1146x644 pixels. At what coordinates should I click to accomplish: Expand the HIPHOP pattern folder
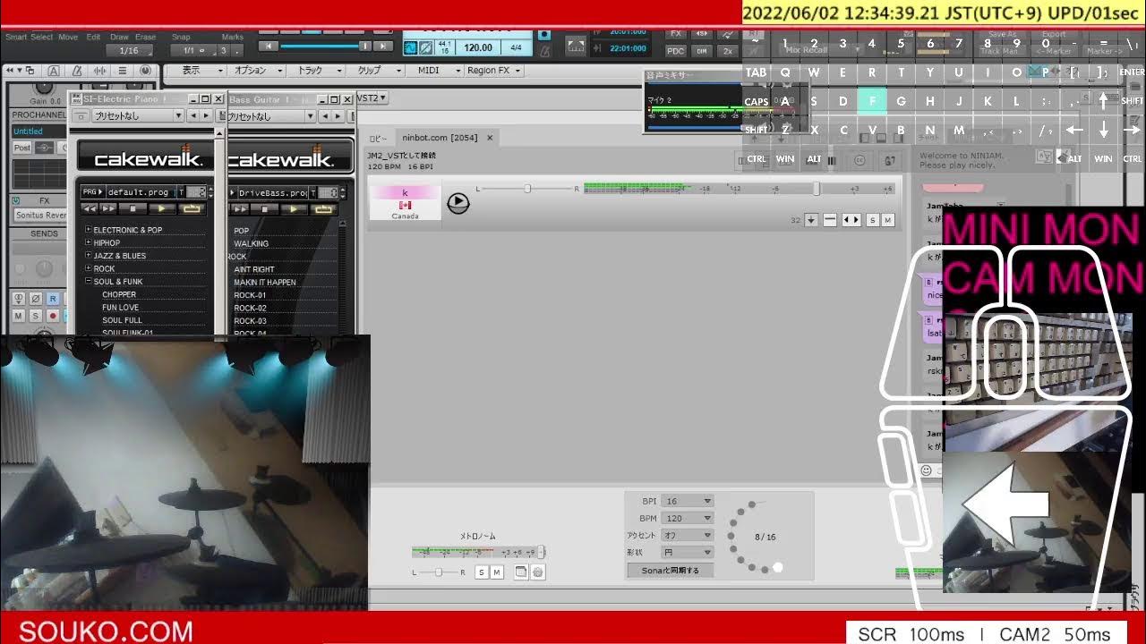(88, 242)
